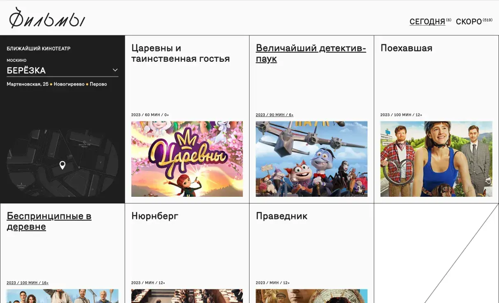
Task: Open the film Величайший детектив-паук
Action: click(311, 53)
